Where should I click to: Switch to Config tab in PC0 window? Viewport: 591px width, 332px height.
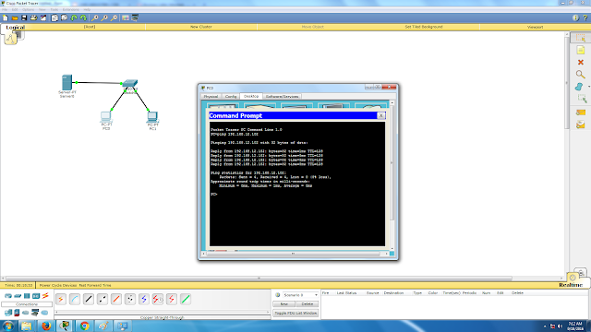(231, 96)
